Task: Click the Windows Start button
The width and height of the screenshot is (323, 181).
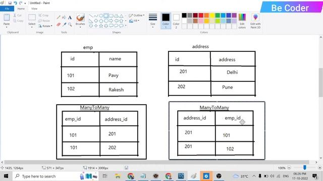Action: (6, 176)
